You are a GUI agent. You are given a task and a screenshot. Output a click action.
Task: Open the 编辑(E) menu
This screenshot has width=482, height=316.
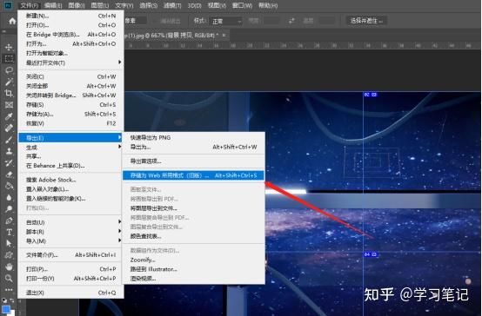pyautogui.click(x=53, y=5)
